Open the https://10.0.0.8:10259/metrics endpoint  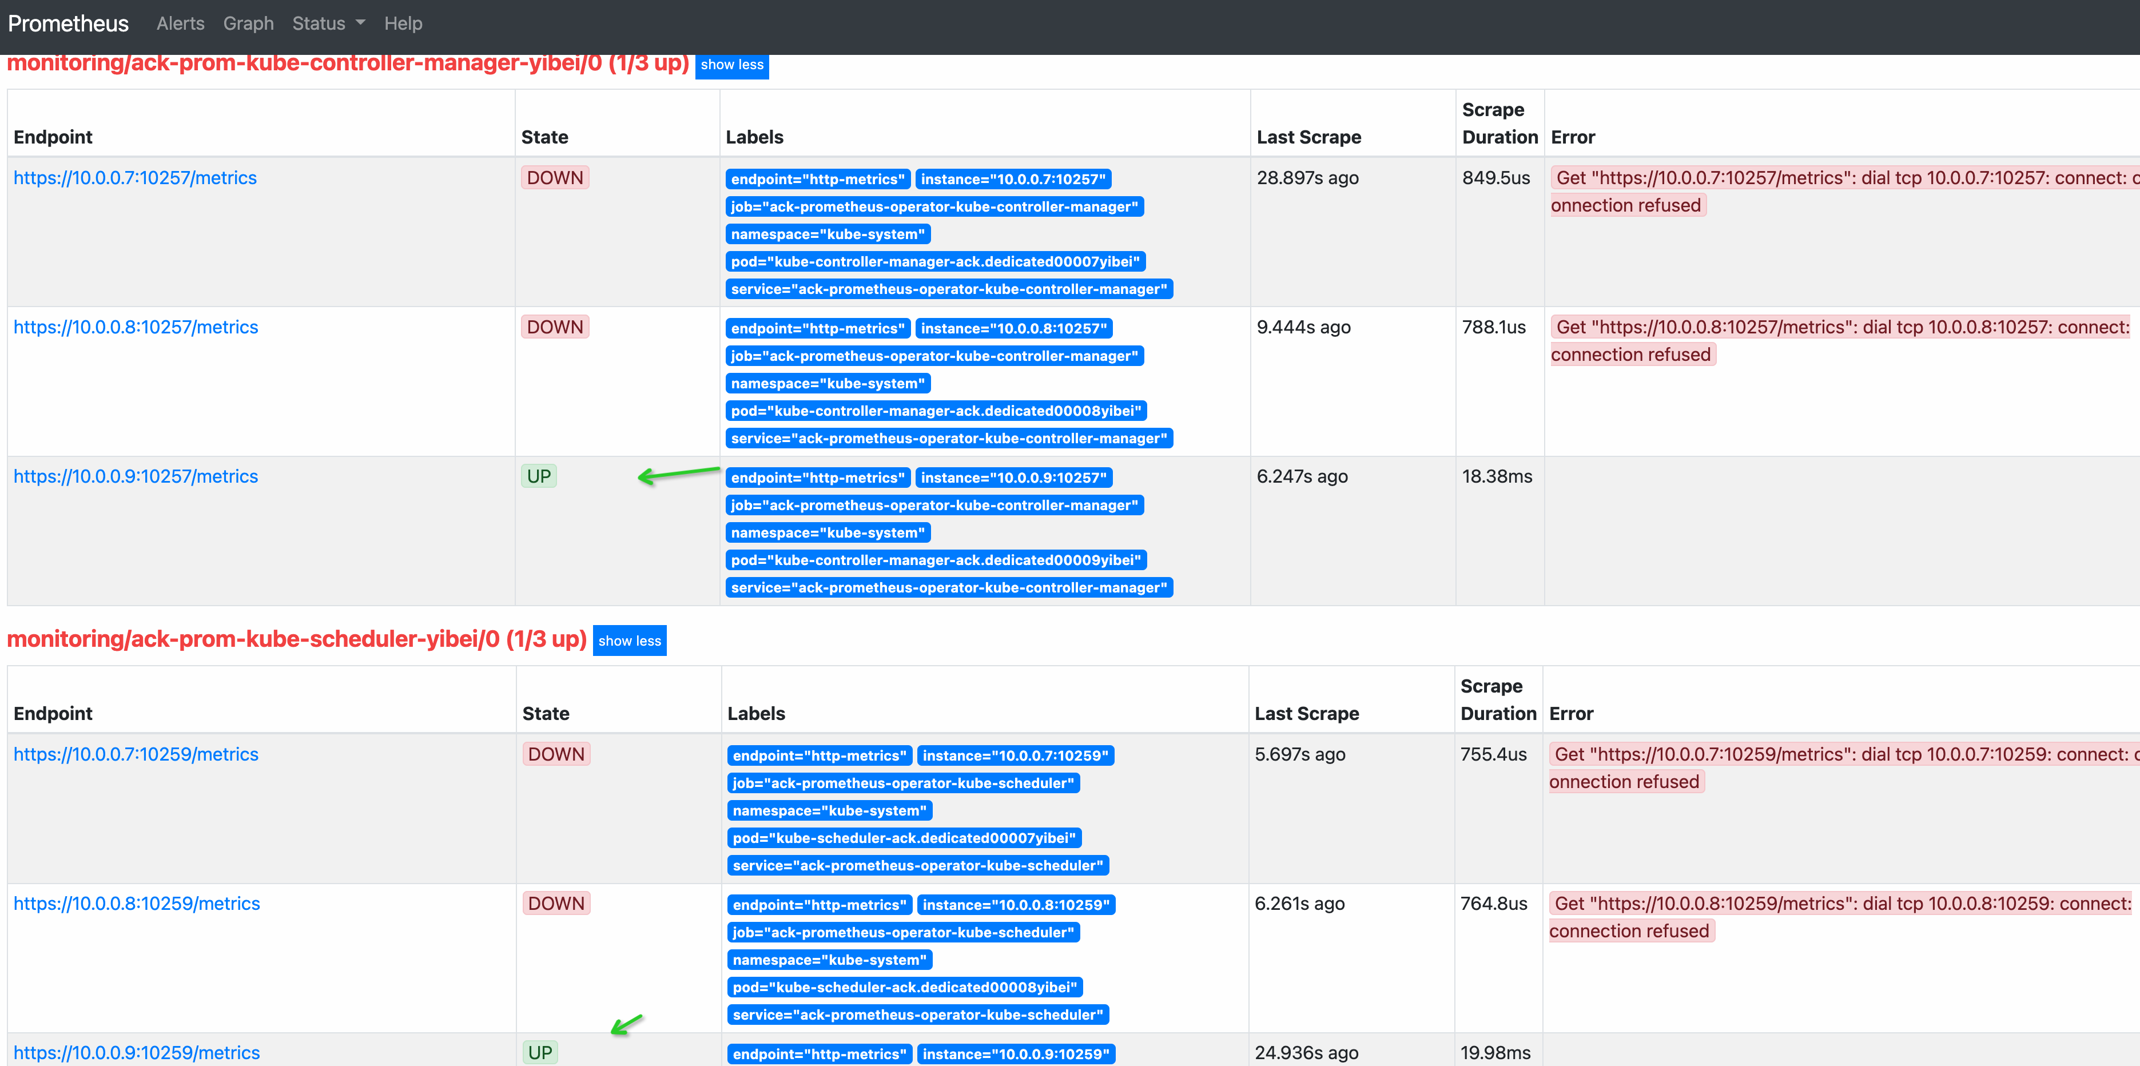tap(136, 903)
